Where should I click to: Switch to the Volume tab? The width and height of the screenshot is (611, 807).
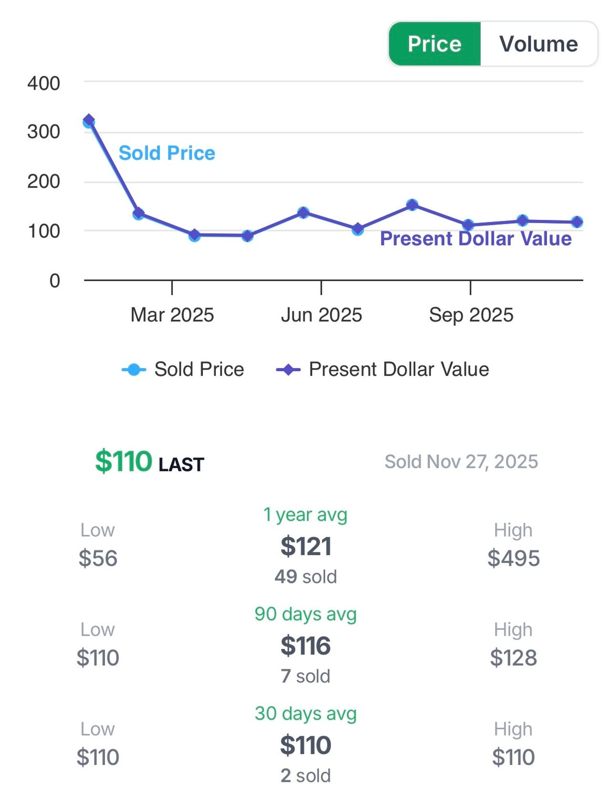[538, 44]
